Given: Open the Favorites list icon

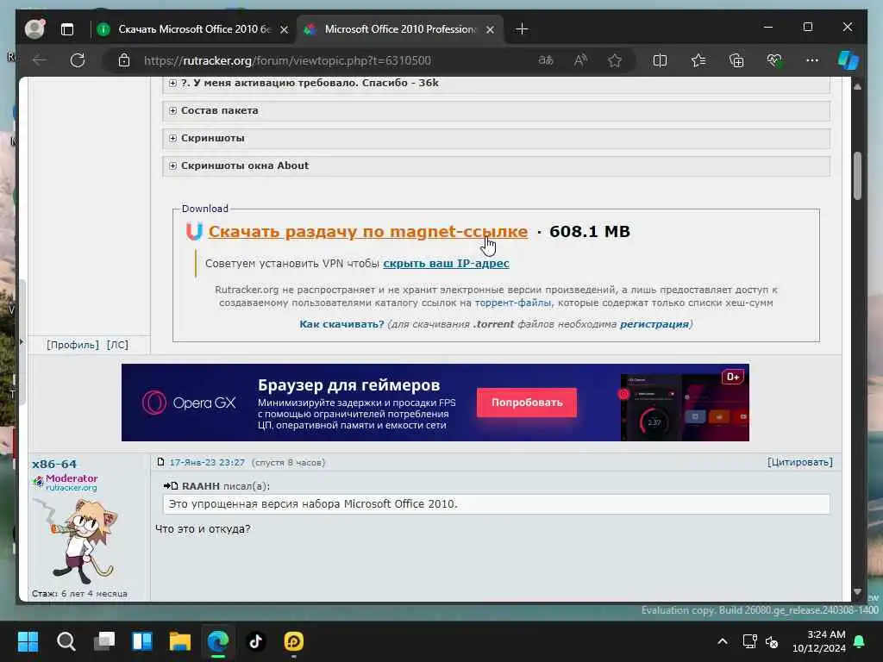Looking at the screenshot, I should pos(698,60).
